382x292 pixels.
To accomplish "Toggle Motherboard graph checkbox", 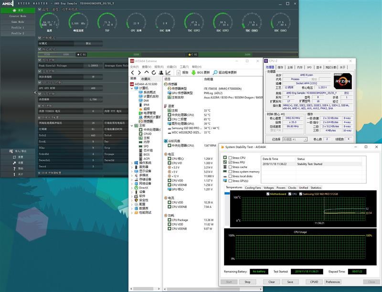I will (268, 194).
